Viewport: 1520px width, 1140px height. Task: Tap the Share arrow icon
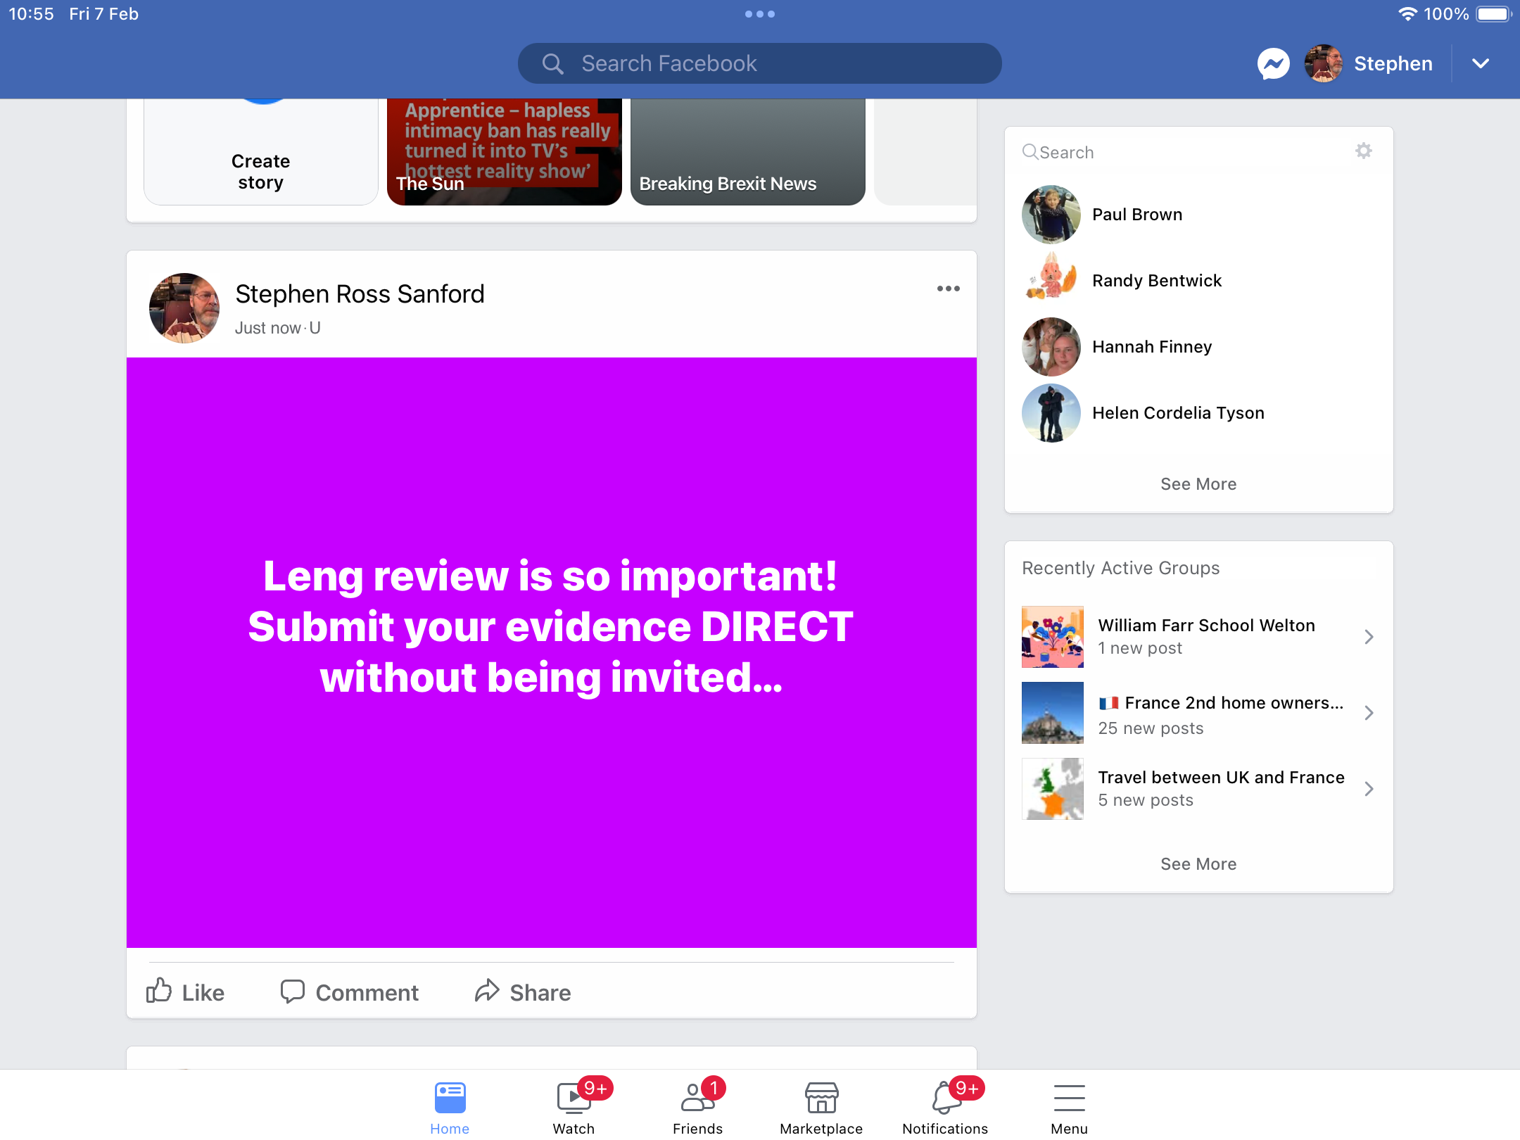point(487,991)
